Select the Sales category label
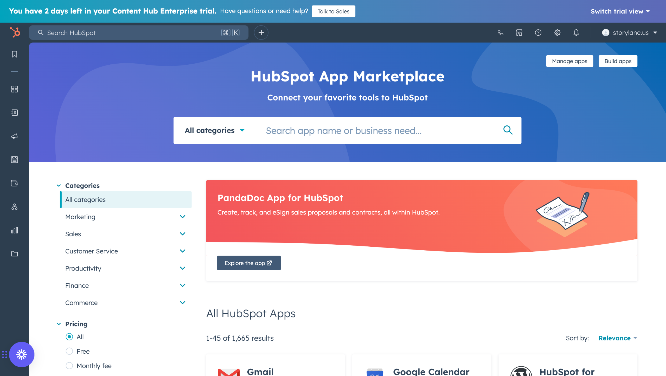This screenshot has width=666, height=376. coord(73,234)
